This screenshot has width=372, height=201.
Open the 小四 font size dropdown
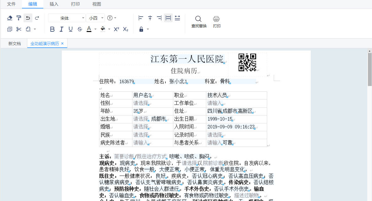point(95,18)
